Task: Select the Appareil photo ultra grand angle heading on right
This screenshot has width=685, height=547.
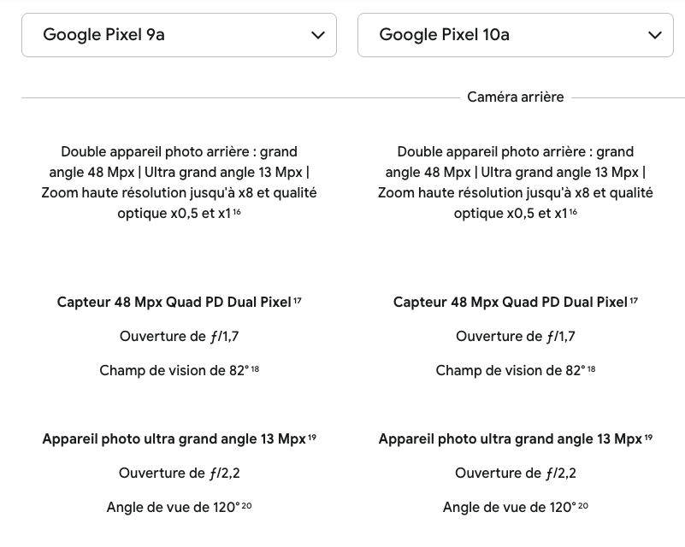Action: 512,438
